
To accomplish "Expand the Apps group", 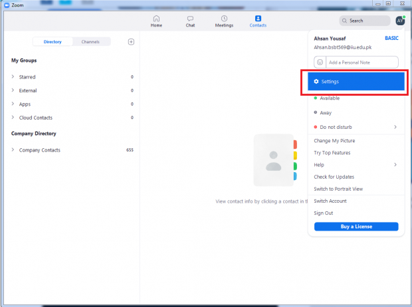I will pos(13,104).
